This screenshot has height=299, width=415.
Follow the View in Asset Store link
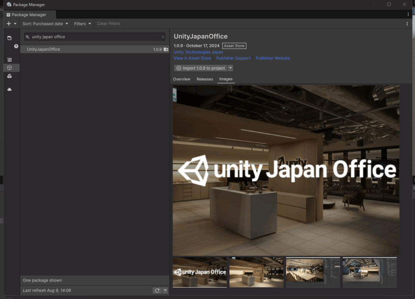[192, 58]
